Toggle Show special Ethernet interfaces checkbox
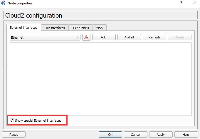 click(12, 120)
